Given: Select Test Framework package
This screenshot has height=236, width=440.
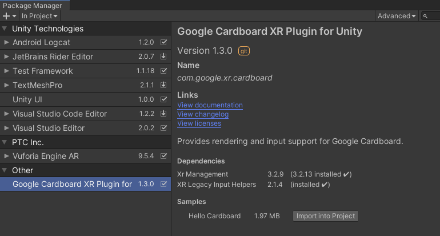Looking at the screenshot, I should (x=85, y=71).
